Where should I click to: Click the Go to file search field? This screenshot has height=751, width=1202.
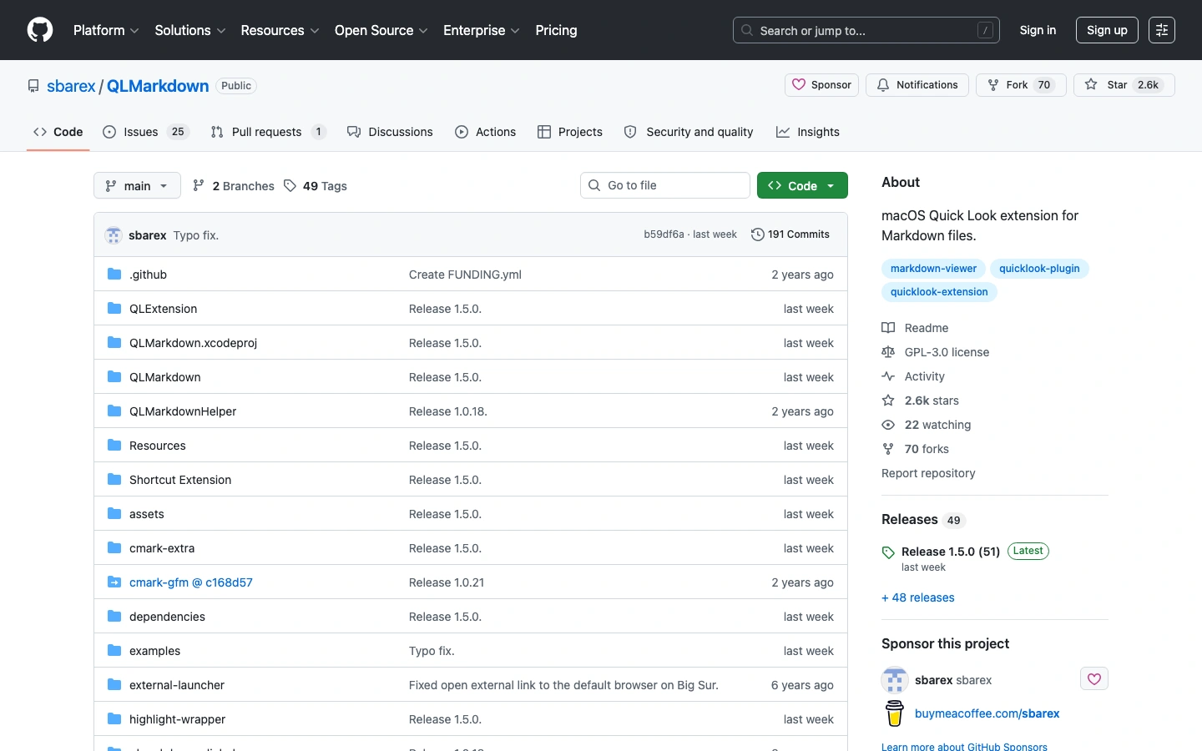(x=665, y=185)
